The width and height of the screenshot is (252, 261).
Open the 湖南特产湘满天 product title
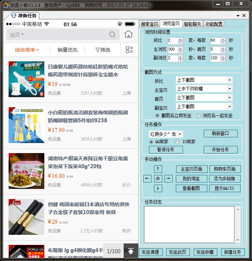coord(88,162)
